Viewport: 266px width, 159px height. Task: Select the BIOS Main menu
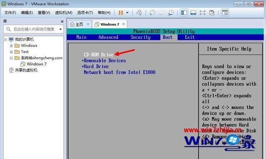pyautogui.click(x=82, y=37)
